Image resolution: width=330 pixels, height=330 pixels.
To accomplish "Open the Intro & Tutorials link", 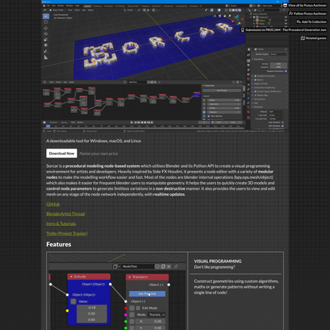I will [61, 223].
